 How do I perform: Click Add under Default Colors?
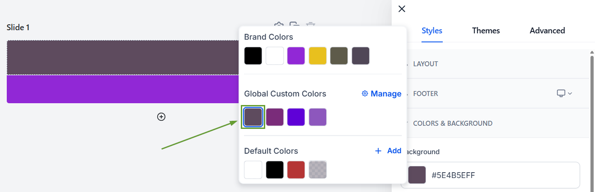(388, 151)
